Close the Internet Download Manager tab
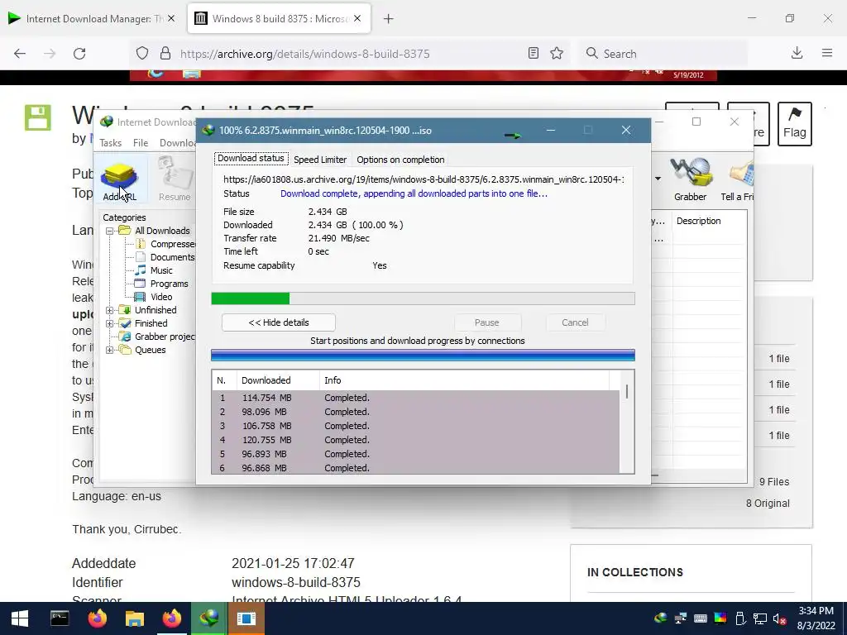 [171, 18]
